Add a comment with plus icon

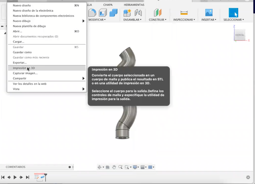tap(70, 167)
